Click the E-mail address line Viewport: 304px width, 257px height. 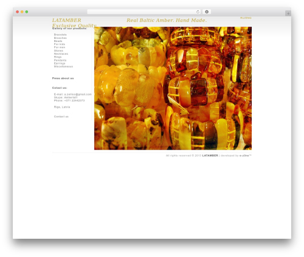[x=73, y=94]
